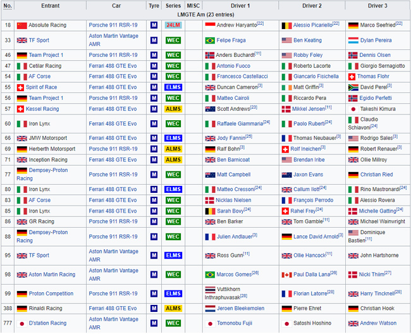The width and height of the screenshot is (411, 334).
Task: Click the Cetilar Racing entrant cell
Action: click(x=50, y=66)
